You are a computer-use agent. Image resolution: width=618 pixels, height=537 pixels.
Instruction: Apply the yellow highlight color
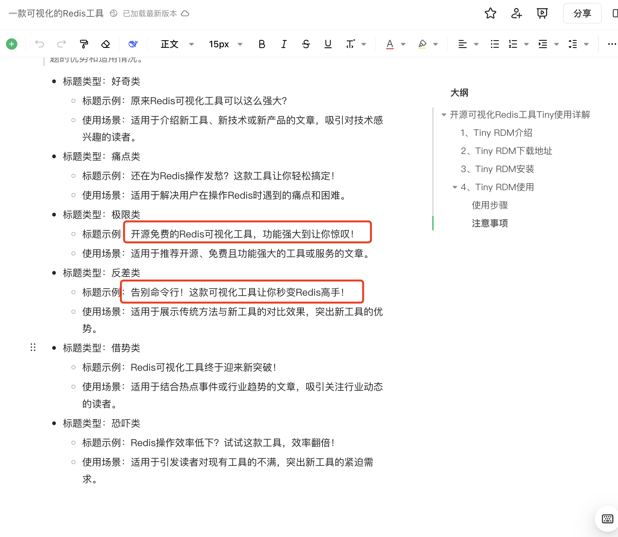[422, 44]
